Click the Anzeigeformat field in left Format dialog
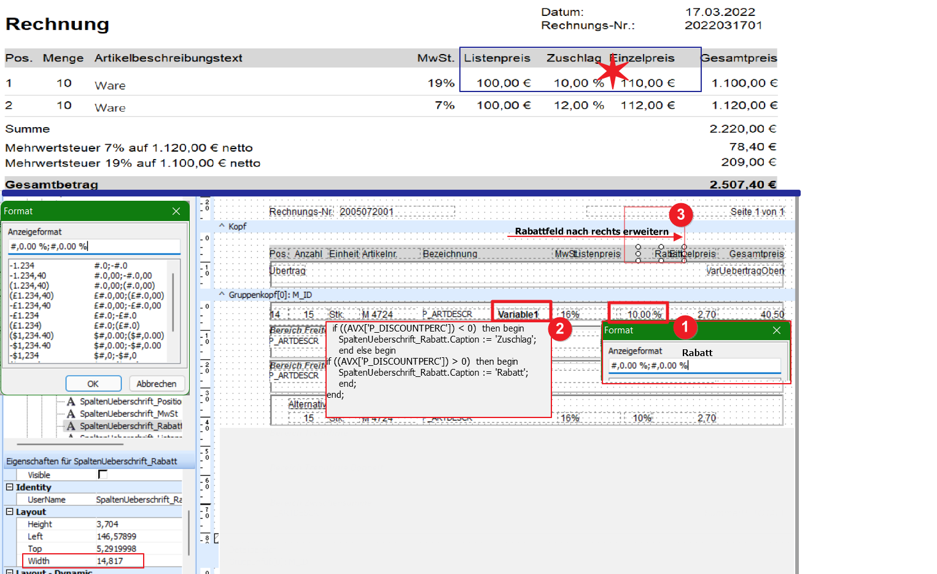 pos(94,246)
